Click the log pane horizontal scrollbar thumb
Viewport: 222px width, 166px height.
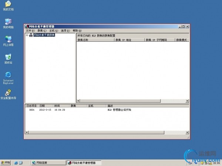point(96,132)
